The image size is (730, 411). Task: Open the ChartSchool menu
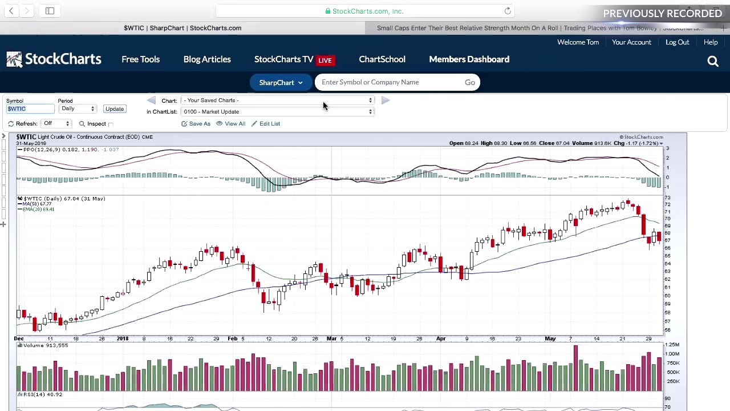[x=382, y=59]
